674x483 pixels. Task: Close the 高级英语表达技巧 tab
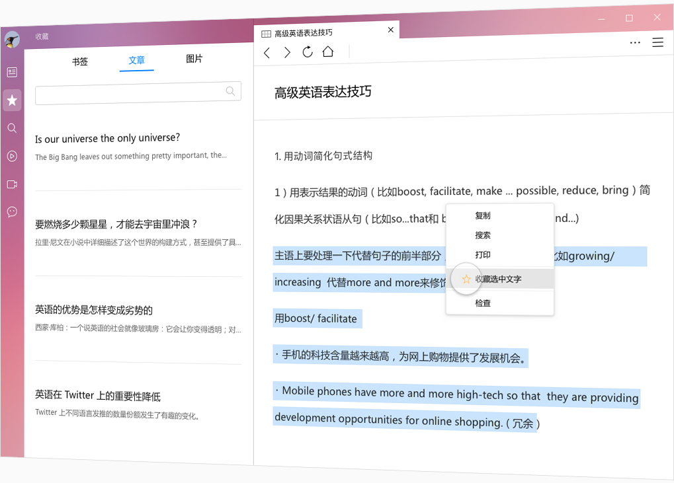(391, 30)
